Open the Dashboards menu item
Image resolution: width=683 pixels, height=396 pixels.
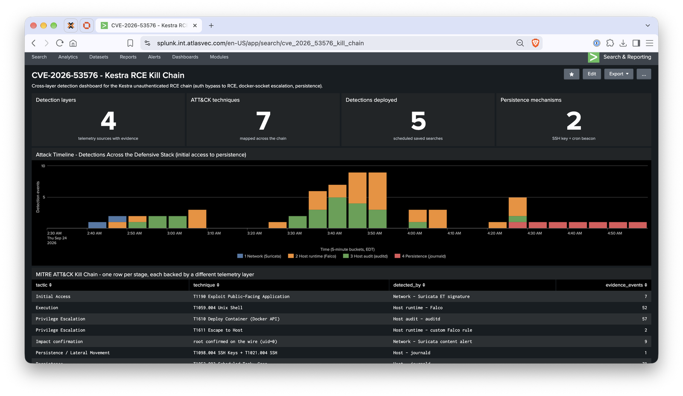[185, 57]
